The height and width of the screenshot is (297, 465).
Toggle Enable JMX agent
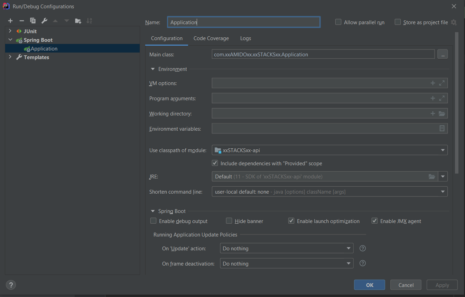coord(374,221)
